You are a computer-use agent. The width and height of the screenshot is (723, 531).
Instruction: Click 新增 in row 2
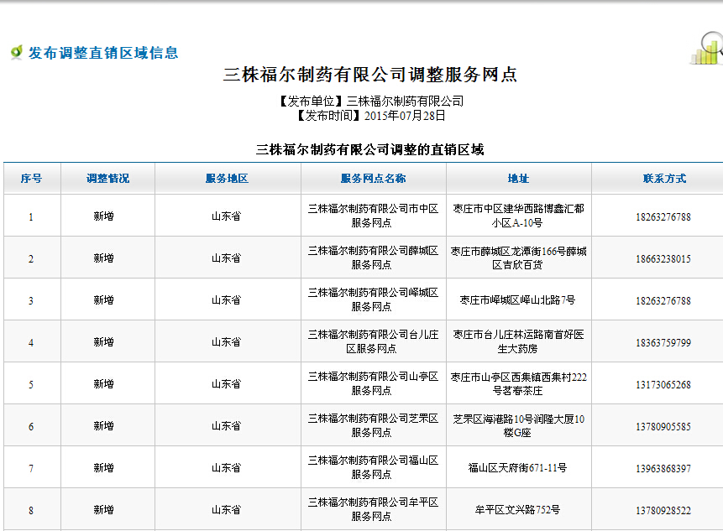click(104, 258)
